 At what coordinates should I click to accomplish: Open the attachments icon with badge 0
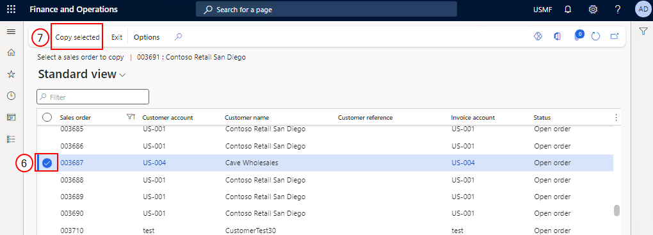pos(579,35)
